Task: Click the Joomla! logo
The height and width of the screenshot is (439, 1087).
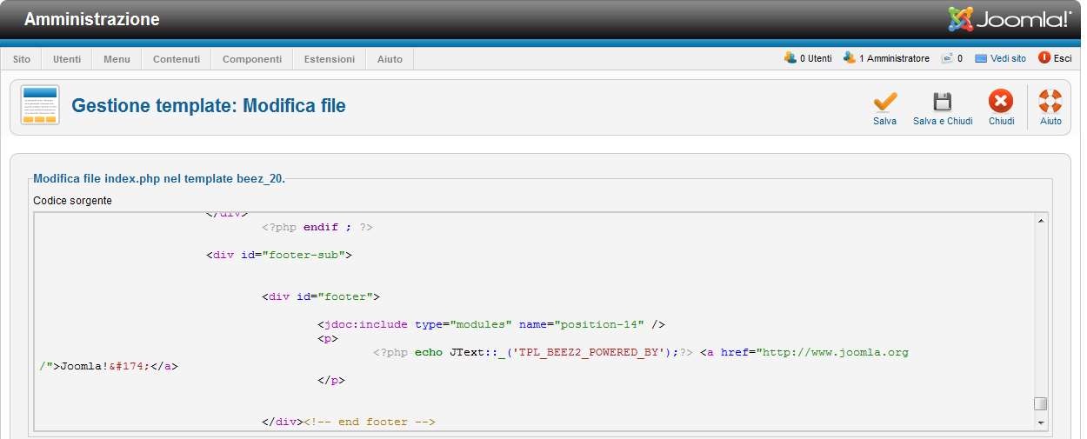Action: [1010, 19]
